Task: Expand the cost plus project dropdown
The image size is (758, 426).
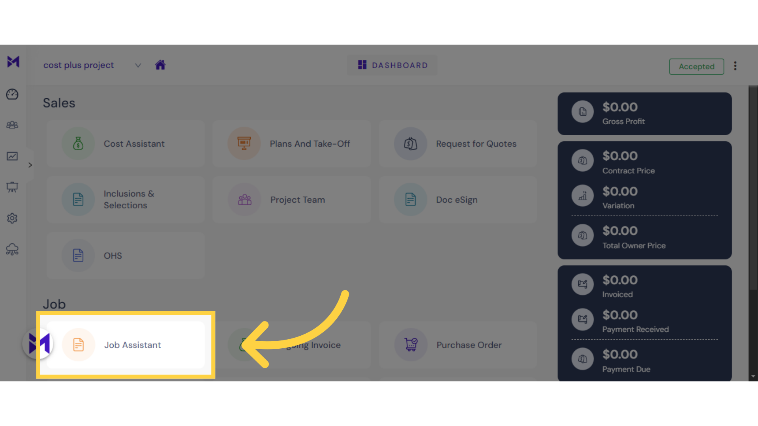Action: 138,65
